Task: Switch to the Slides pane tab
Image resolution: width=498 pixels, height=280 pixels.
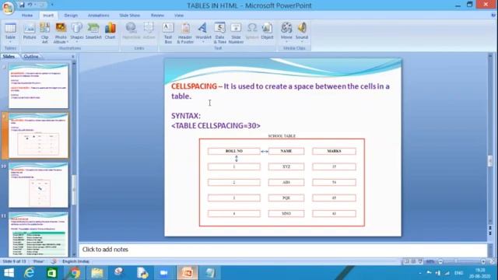Action: click(9, 57)
